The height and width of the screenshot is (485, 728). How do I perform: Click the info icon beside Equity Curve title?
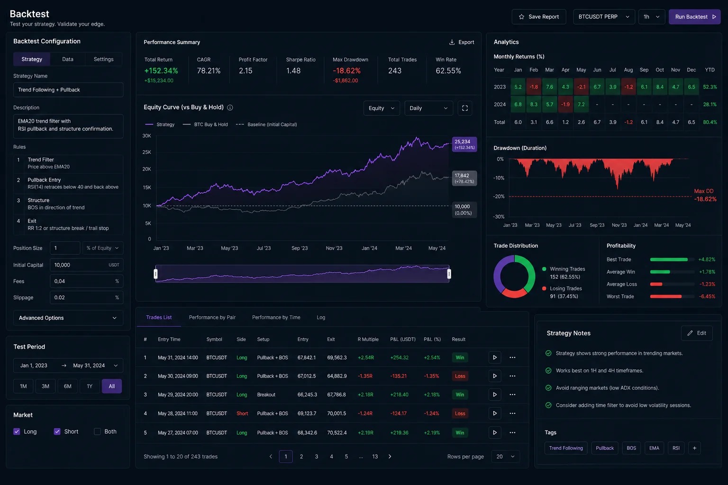pyautogui.click(x=230, y=108)
